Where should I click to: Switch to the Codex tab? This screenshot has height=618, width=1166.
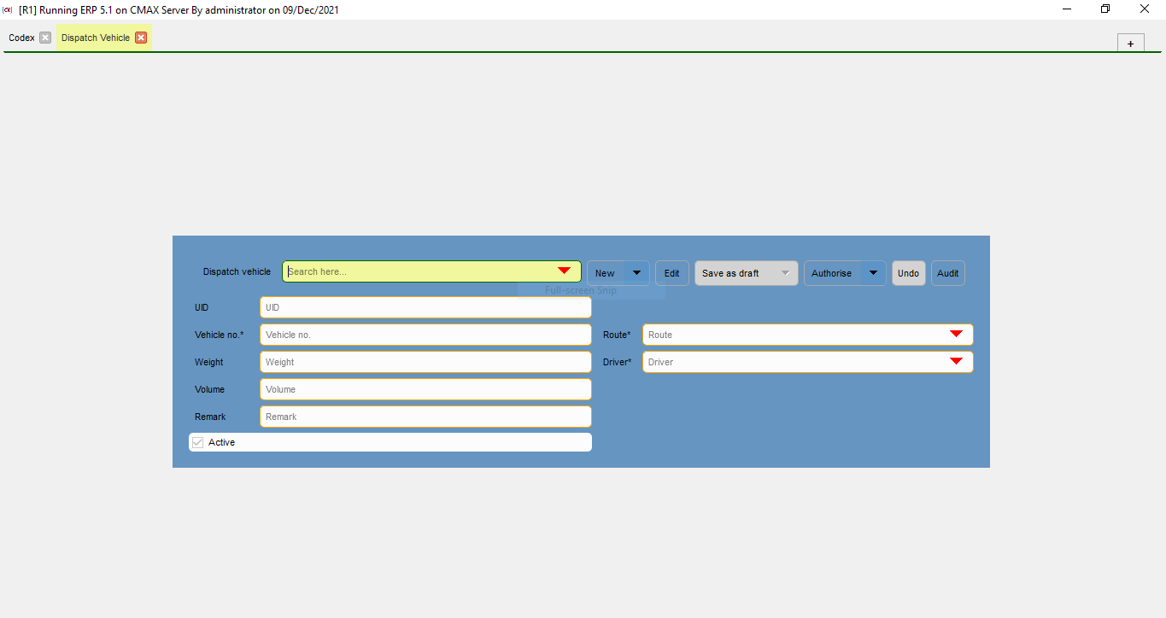click(x=21, y=38)
